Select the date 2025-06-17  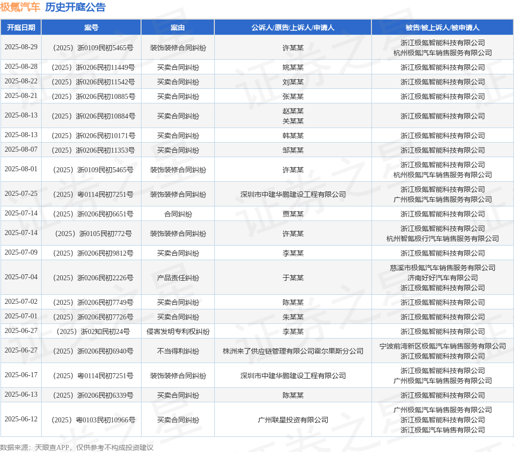pos(21,375)
